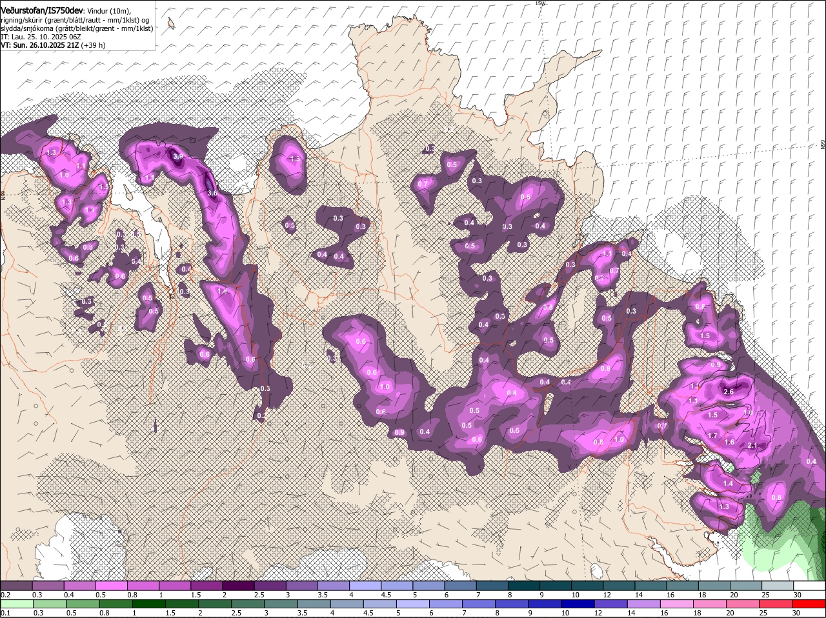Select the white upper swatch starting at 30
The width and height of the screenshot is (826, 618).
[810, 586]
